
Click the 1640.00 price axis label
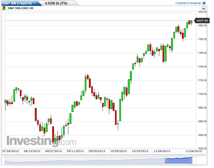point(202,135)
